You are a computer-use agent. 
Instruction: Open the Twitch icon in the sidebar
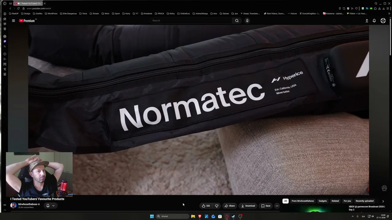5,42
